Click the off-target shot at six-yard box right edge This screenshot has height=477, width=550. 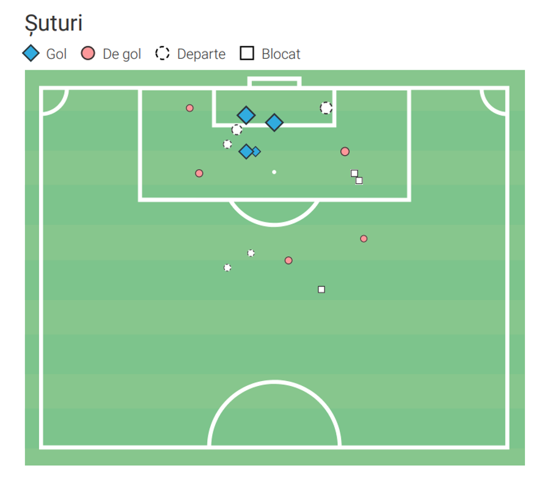point(326,108)
